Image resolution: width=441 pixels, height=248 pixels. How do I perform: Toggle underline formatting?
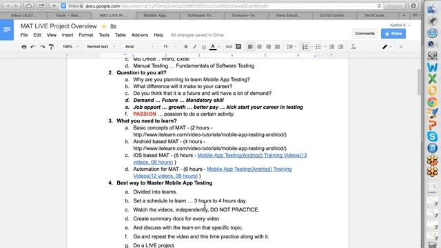[x=204, y=47]
